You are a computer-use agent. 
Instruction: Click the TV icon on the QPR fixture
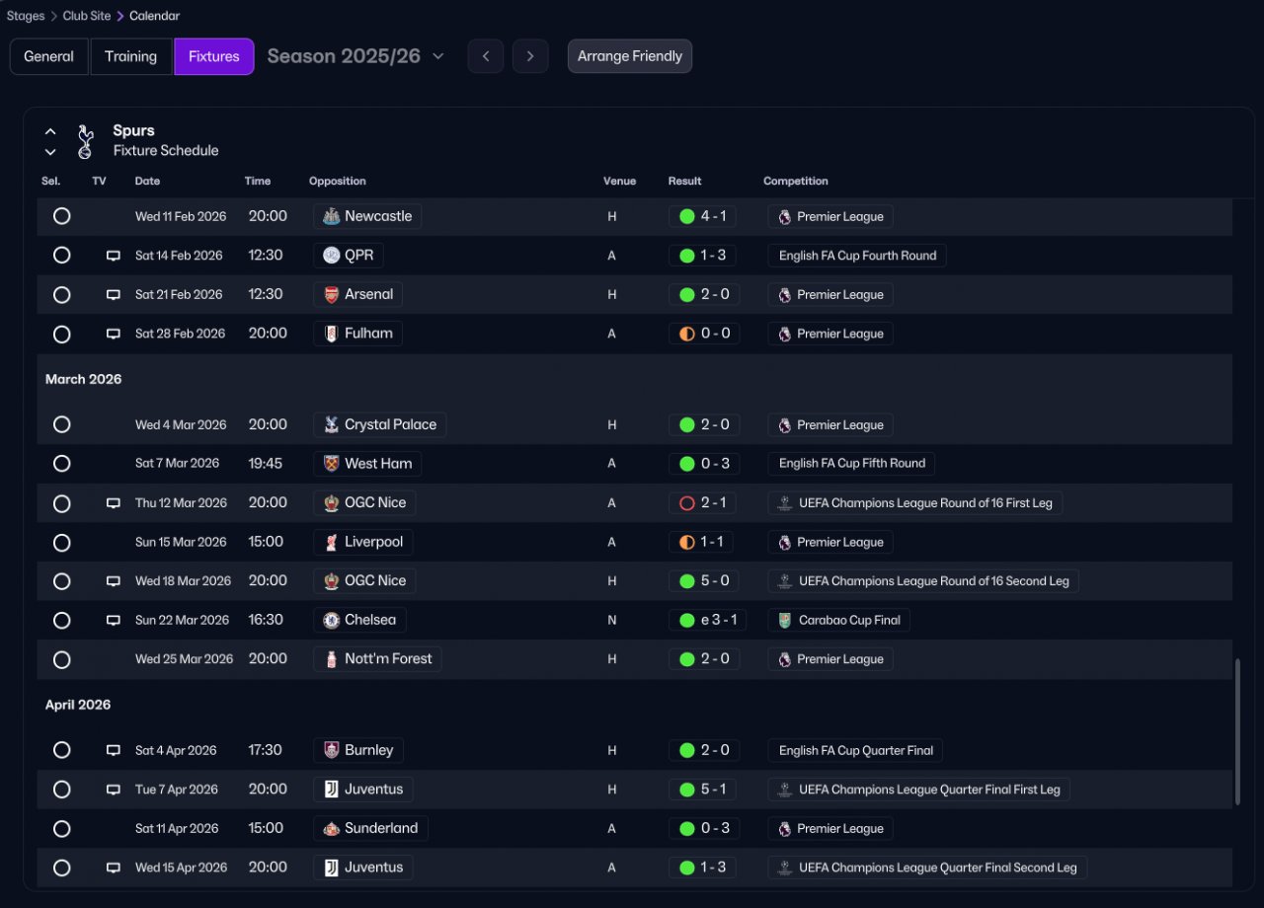pyautogui.click(x=114, y=256)
